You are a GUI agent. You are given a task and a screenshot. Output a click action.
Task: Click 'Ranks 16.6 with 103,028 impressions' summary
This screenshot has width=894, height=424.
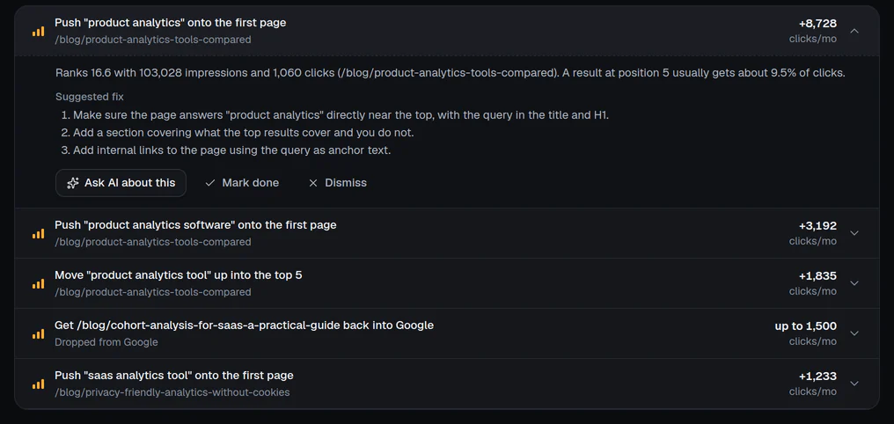pos(450,74)
